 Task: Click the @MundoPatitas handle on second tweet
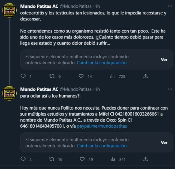click(x=76, y=89)
